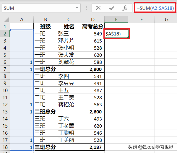Select column F header
Screen dimensions: 177x153
pos(141,19)
